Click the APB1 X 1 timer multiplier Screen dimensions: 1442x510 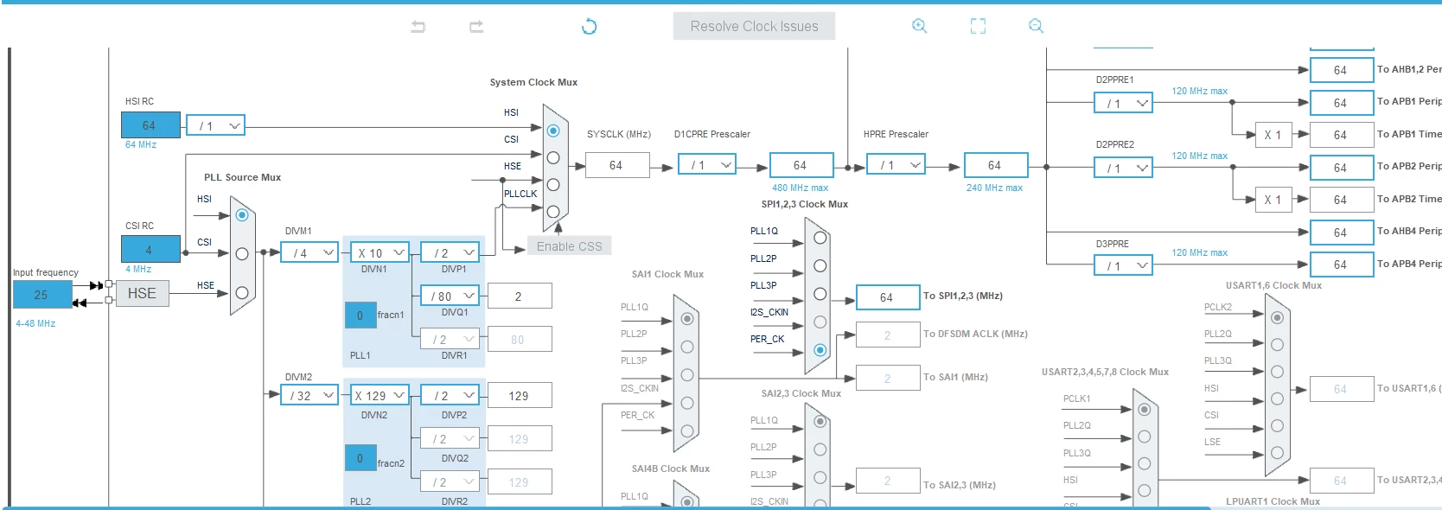1273,135
